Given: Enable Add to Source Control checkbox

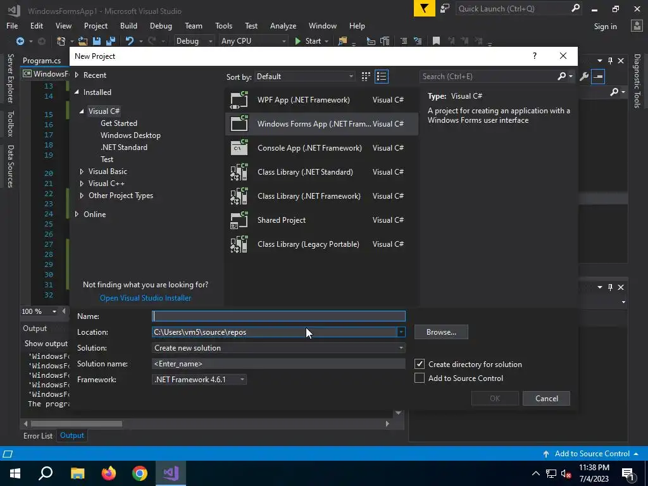Looking at the screenshot, I should pyautogui.click(x=420, y=378).
